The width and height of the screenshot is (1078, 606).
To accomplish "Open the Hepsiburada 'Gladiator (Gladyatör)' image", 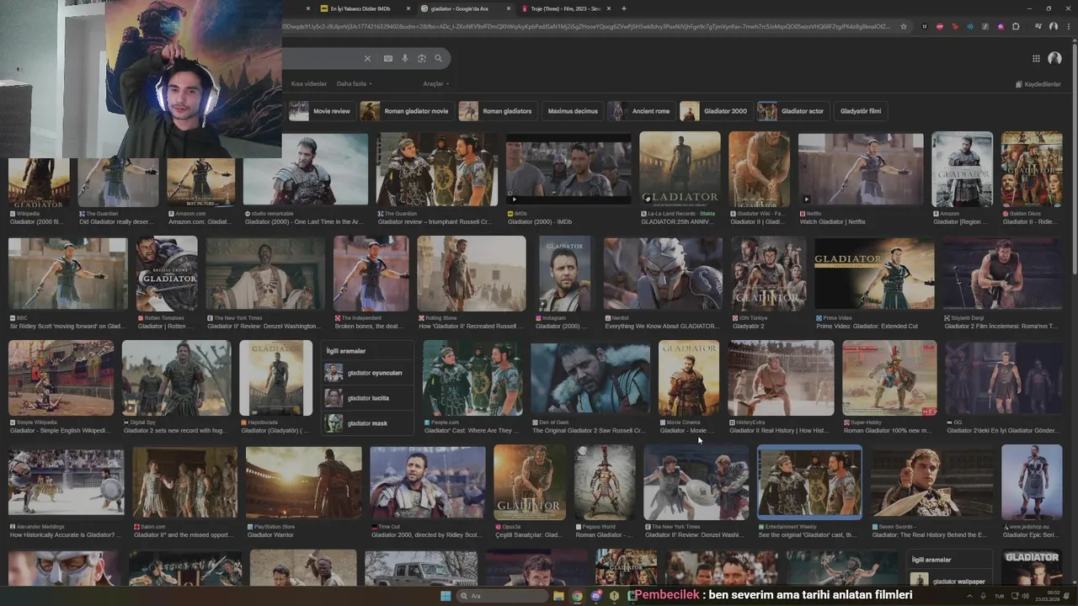I will (276, 378).
